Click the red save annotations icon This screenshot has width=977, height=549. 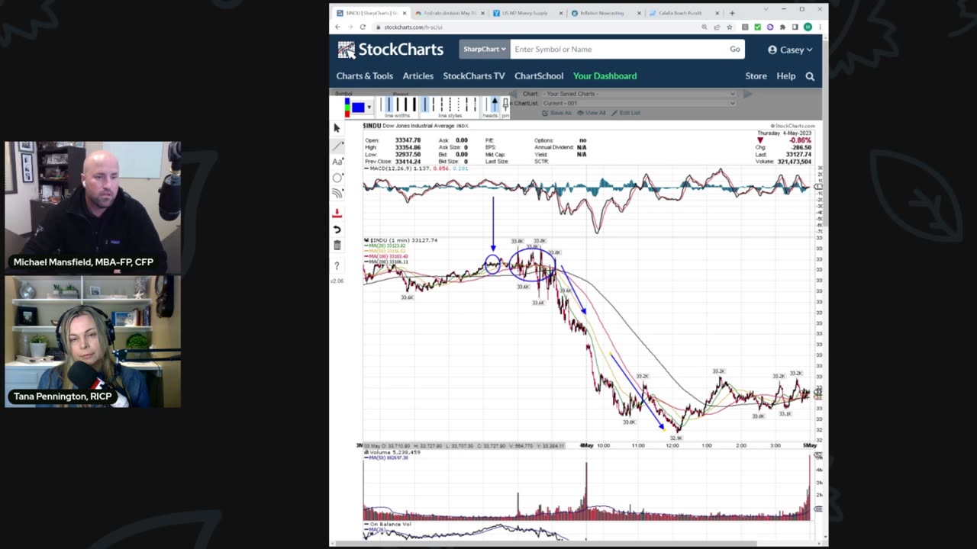[x=337, y=213]
